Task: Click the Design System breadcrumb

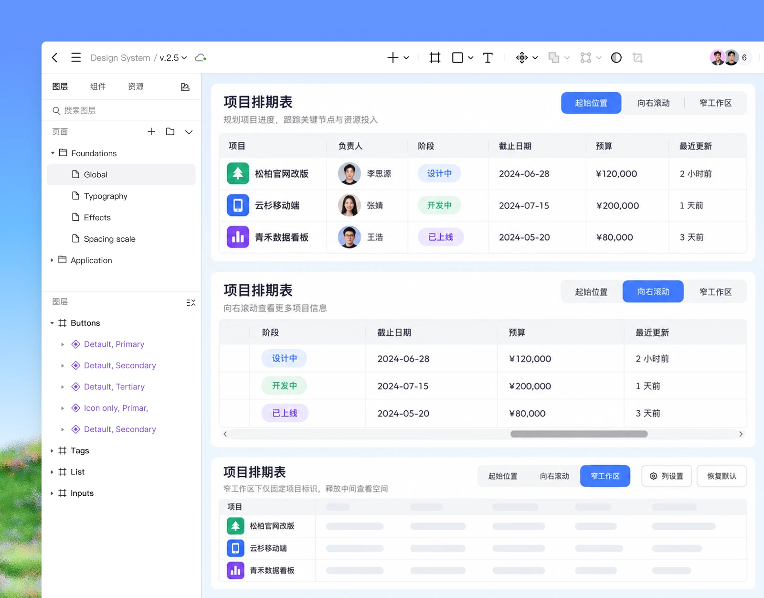Action: (120, 58)
